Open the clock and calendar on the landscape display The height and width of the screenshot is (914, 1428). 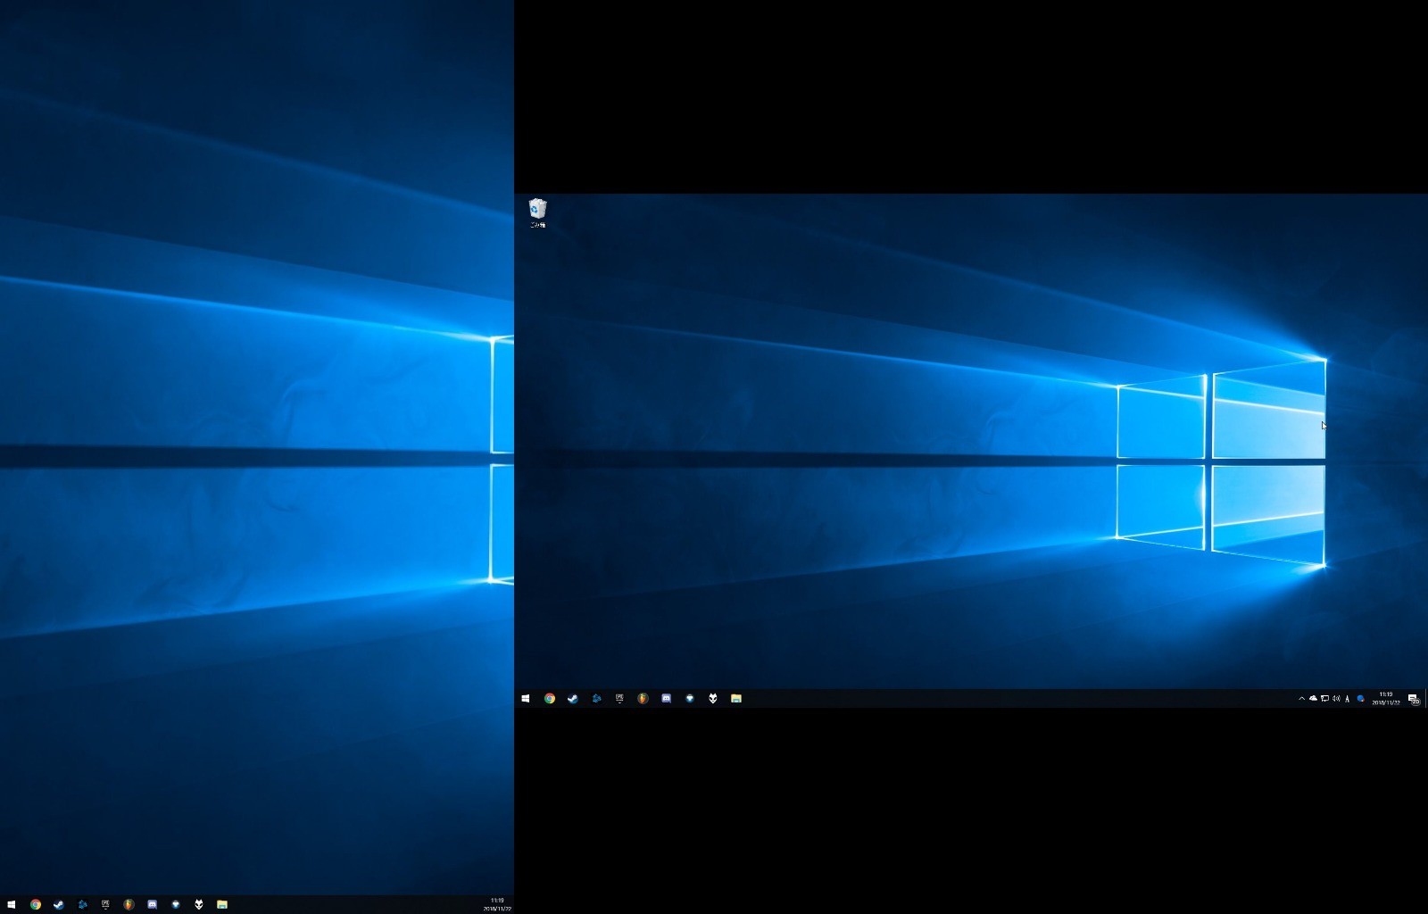tap(1386, 699)
